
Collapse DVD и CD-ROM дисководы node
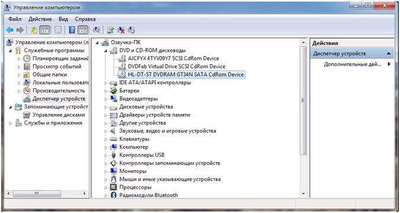pyautogui.click(x=105, y=51)
